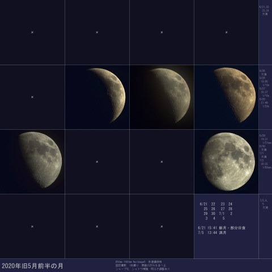Select date '22' in the date grid
Viewport: 272px width, 272px height.
tap(213, 204)
